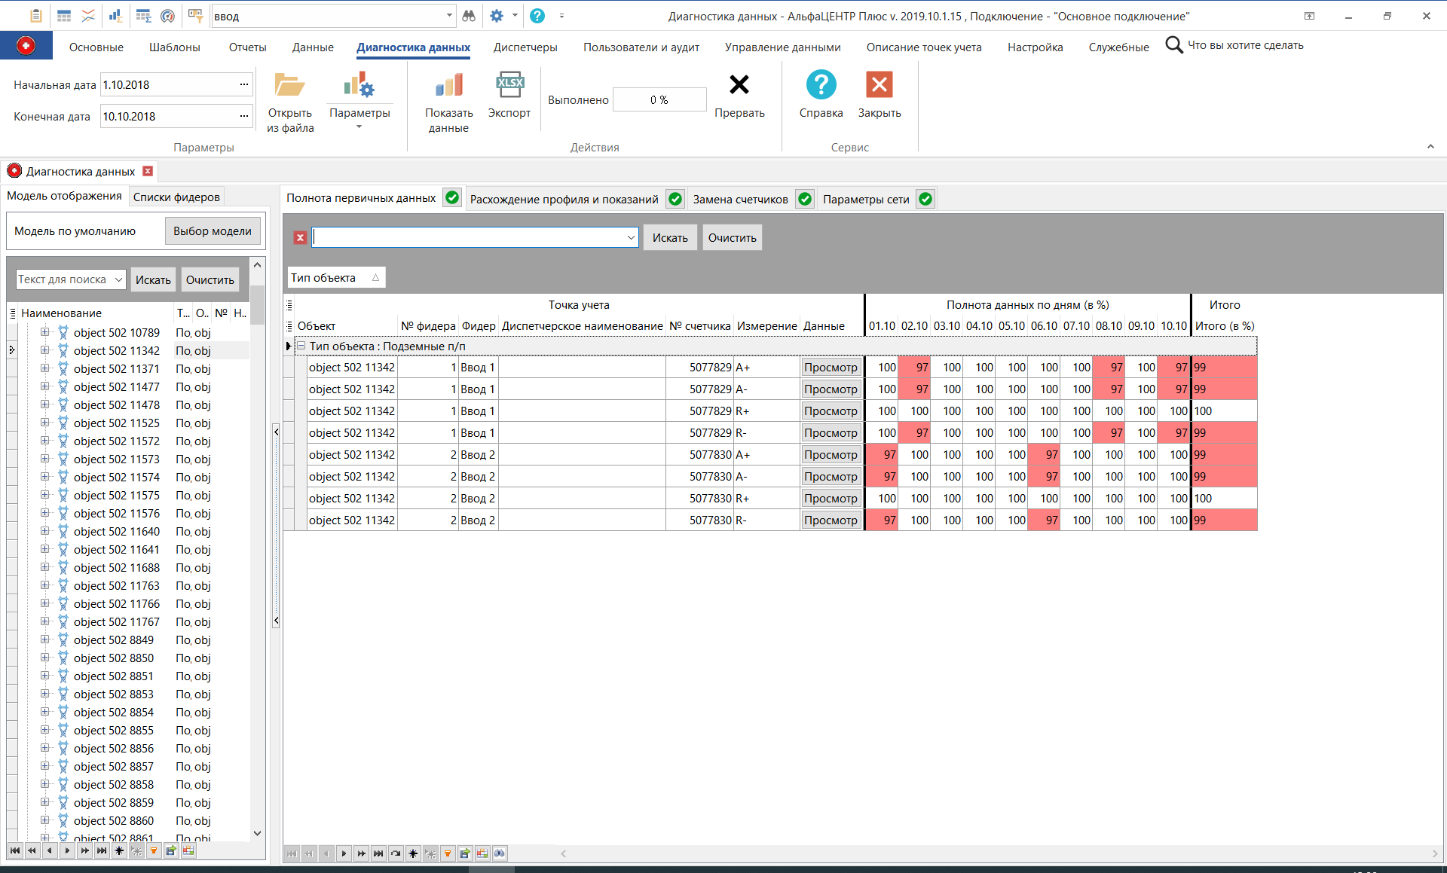Viewport: 1447px width, 873px height.
Task: Expand tree node object 502 10789
Action: (x=45, y=332)
